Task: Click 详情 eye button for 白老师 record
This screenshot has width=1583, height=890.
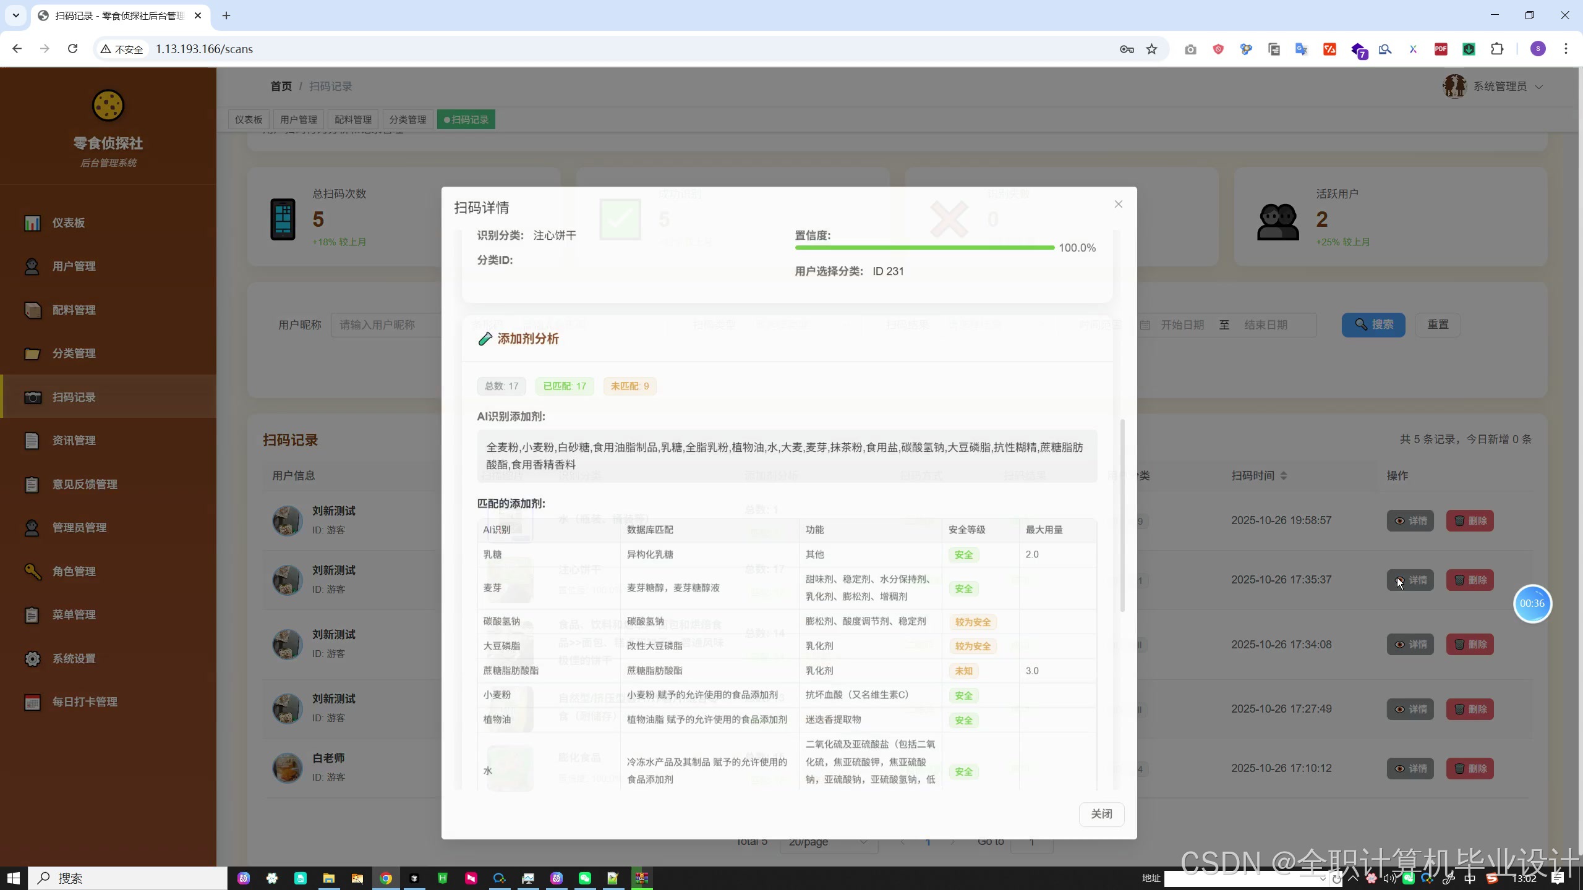Action: (1410, 768)
